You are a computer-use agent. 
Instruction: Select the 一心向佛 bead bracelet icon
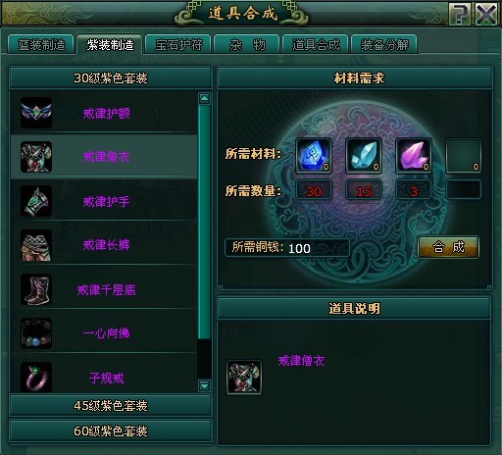click(x=36, y=333)
